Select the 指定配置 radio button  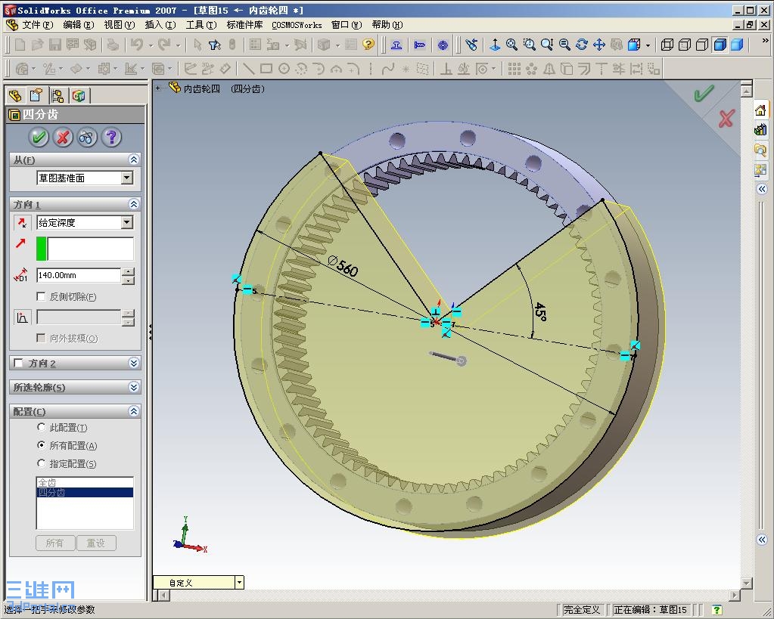(x=42, y=463)
